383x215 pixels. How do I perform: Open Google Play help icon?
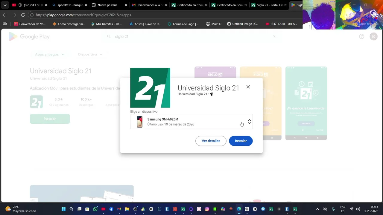361,36
